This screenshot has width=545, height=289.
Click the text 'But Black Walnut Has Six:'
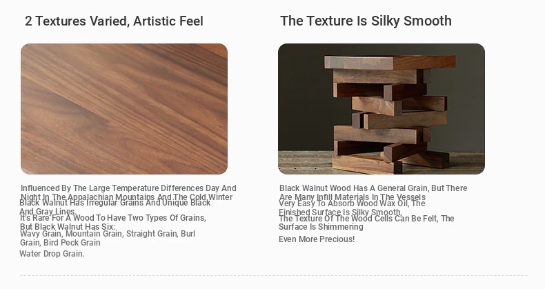(x=68, y=227)
